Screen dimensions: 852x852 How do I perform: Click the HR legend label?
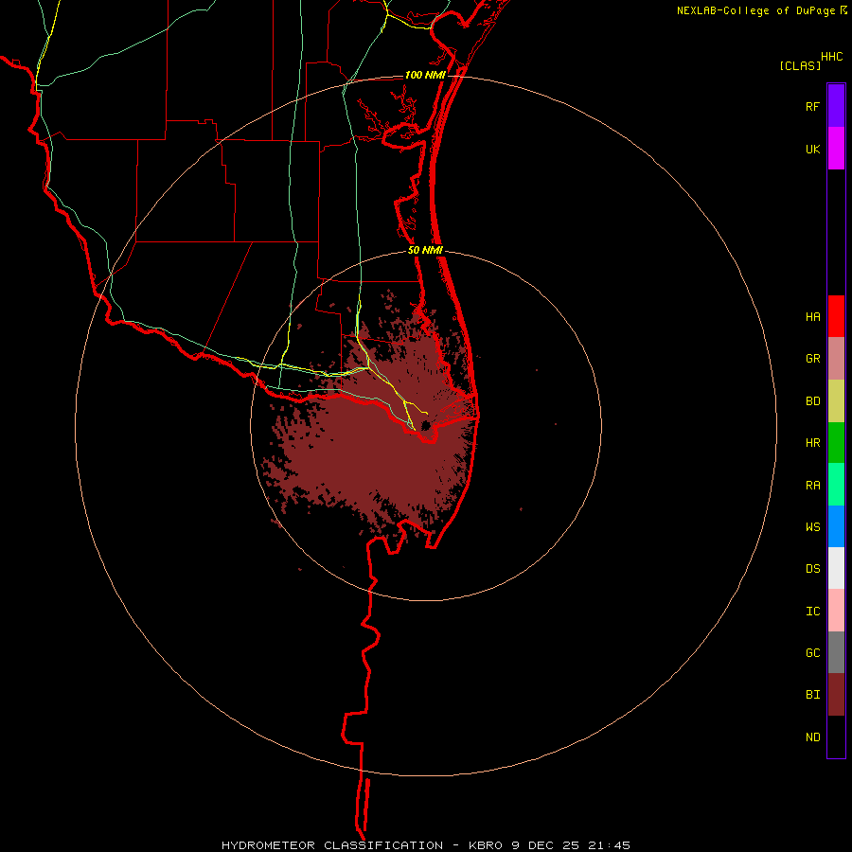point(812,443)
